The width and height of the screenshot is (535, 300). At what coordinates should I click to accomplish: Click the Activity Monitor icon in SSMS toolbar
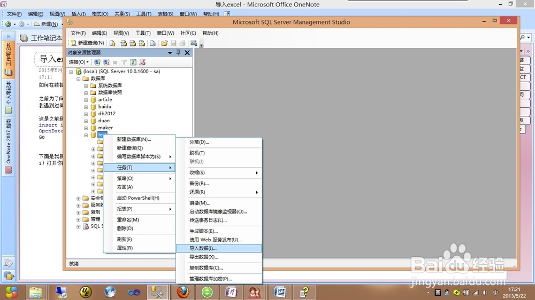click(194, 43)
